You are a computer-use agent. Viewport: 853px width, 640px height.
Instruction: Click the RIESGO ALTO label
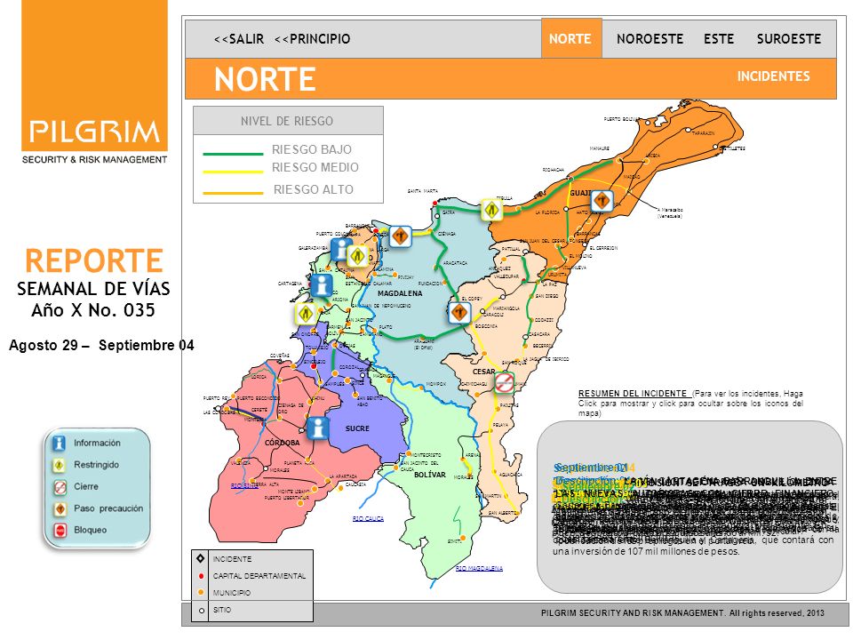click(314, 189)
